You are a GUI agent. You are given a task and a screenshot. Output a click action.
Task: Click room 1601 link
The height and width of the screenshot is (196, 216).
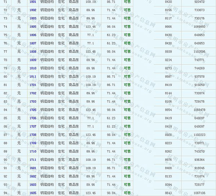[x=33, y=168]
